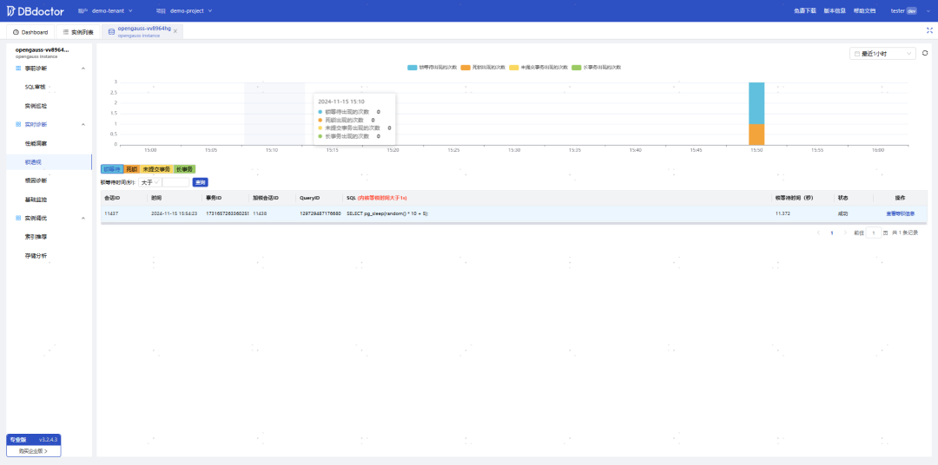Select the opengauss-vv8964hg tab
The image size is (938, 465).
coord(142,32)
